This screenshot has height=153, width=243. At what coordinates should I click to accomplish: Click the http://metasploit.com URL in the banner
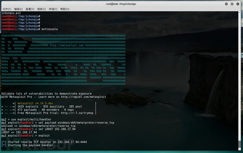coord(67,45)
